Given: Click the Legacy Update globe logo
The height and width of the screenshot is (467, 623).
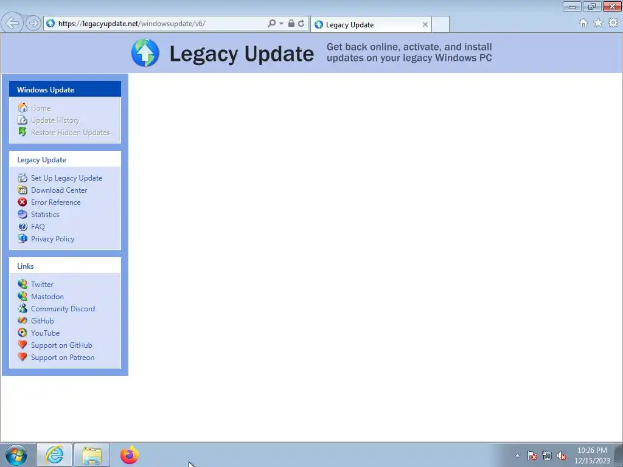Looking at the screenshot, I should [145, 53].
